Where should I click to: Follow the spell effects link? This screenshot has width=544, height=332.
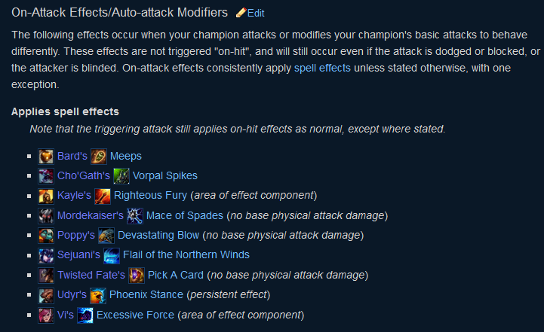click(x=322, y=68)
